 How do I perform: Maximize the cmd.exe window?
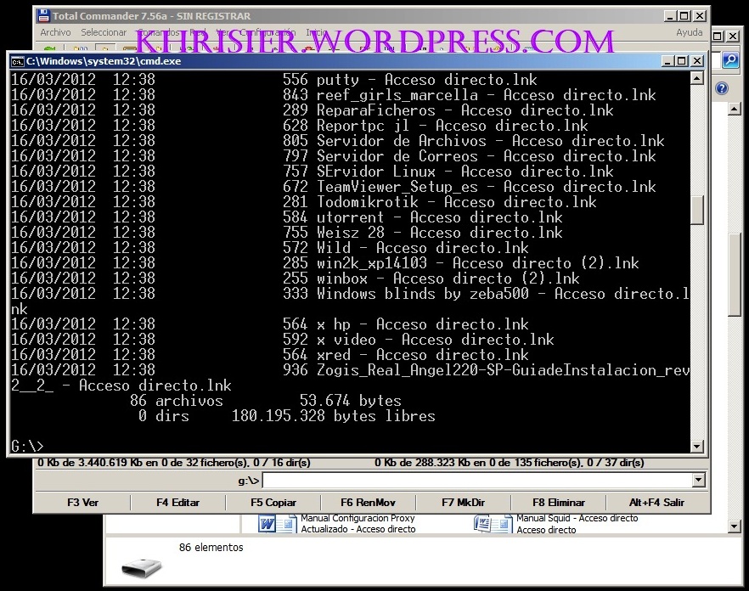click(x=682, y=61)
